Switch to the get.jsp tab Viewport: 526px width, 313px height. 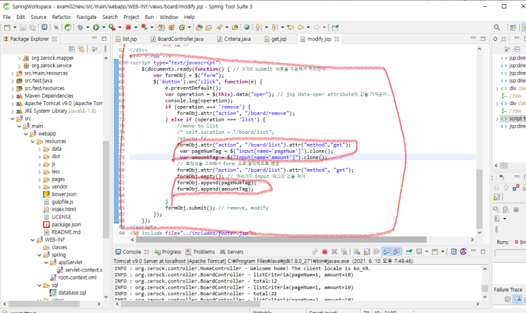276,39
